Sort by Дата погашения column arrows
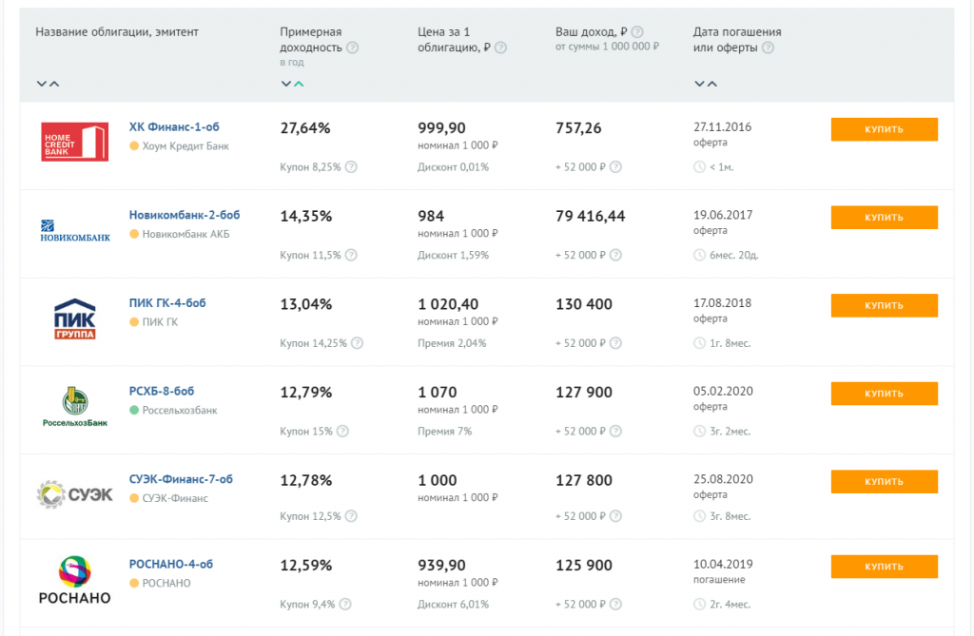Screen dimensions: 974x636 [x=706, y=84]
